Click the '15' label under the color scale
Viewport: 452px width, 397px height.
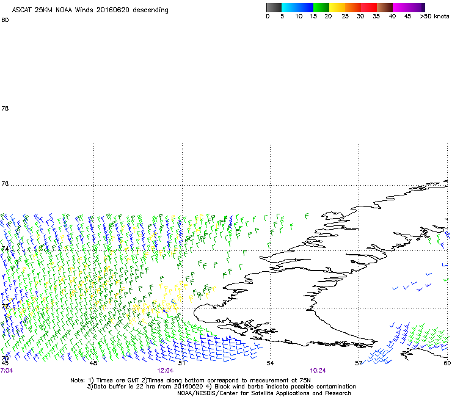pos(313,16)
